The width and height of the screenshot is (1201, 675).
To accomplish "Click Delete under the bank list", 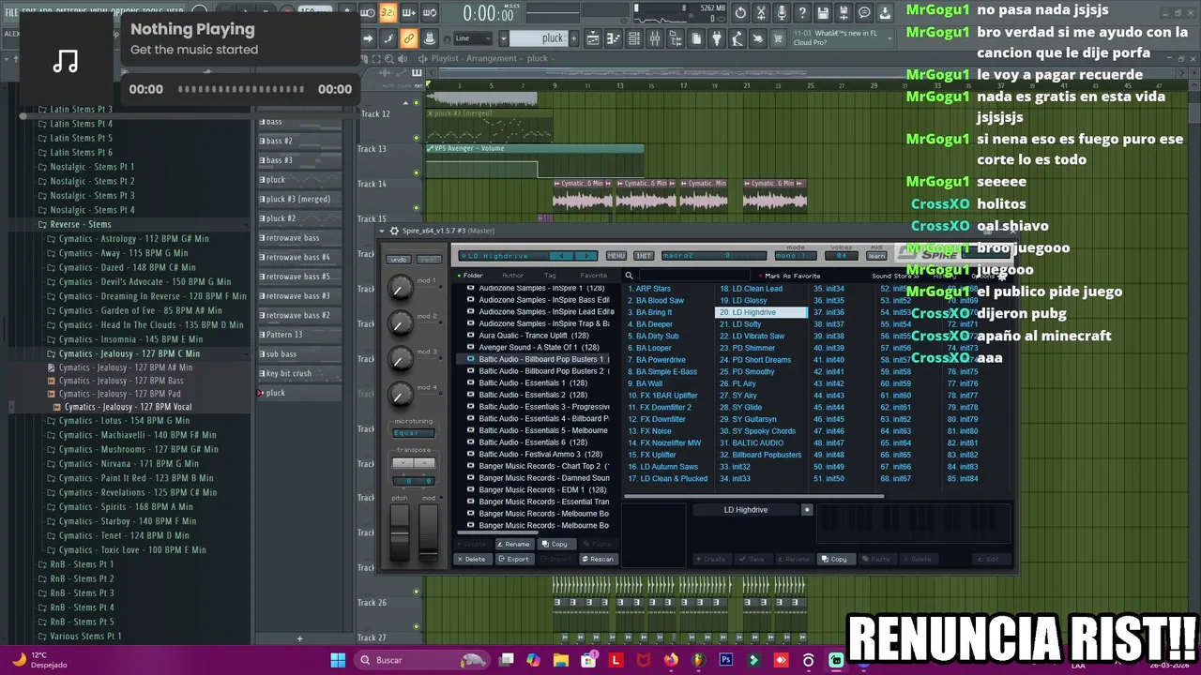I will pos(472,559).
